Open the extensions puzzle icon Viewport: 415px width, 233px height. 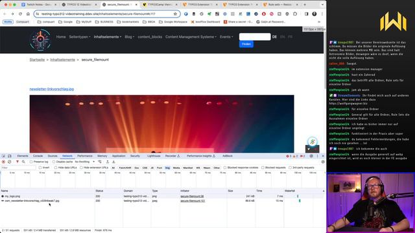click(x=295, y=14)
